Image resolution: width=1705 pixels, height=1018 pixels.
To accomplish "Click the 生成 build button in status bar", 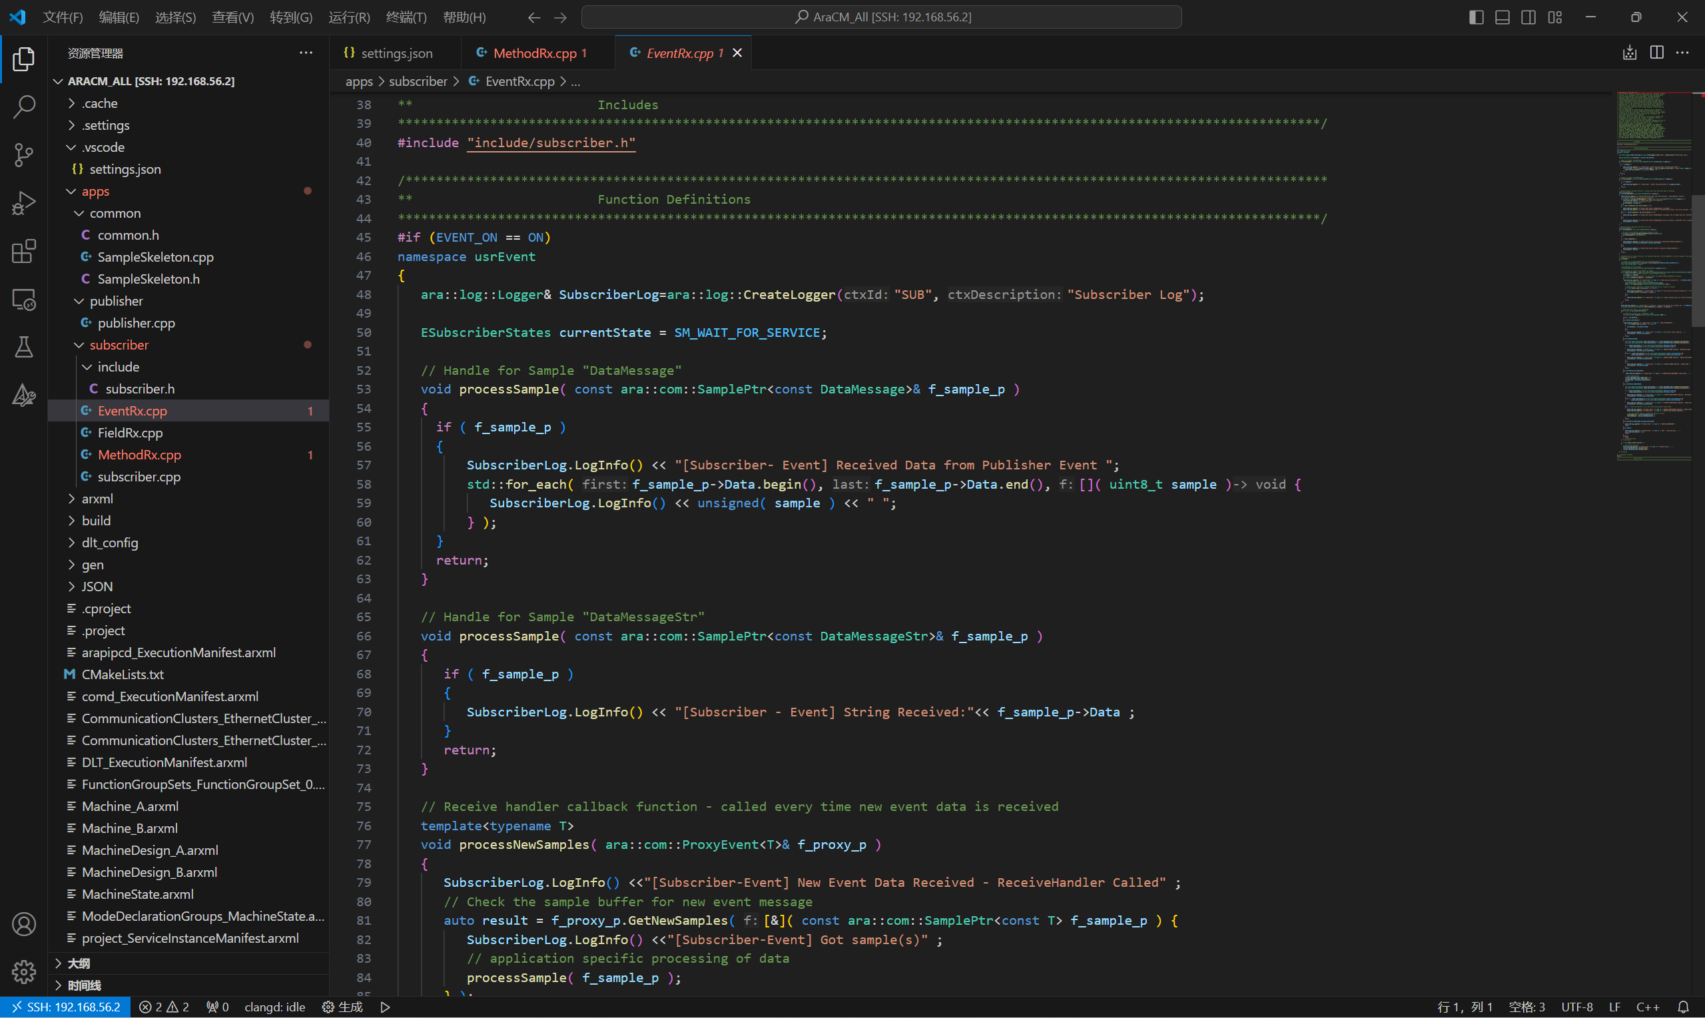I will click(x=342, y=1007).
